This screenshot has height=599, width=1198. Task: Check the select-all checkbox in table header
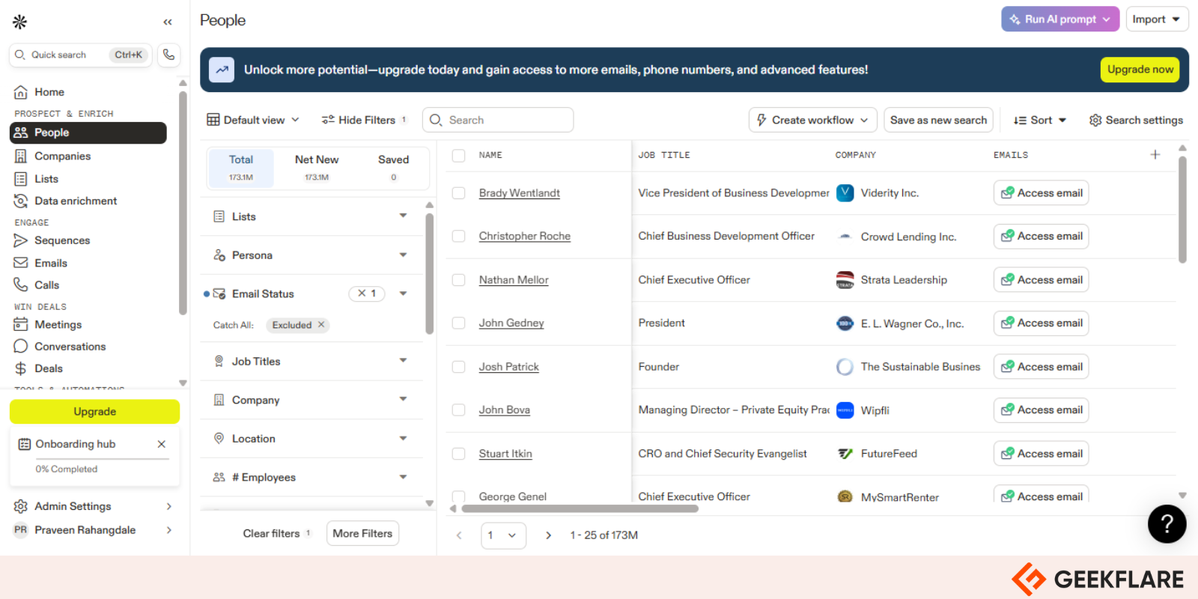459,156
